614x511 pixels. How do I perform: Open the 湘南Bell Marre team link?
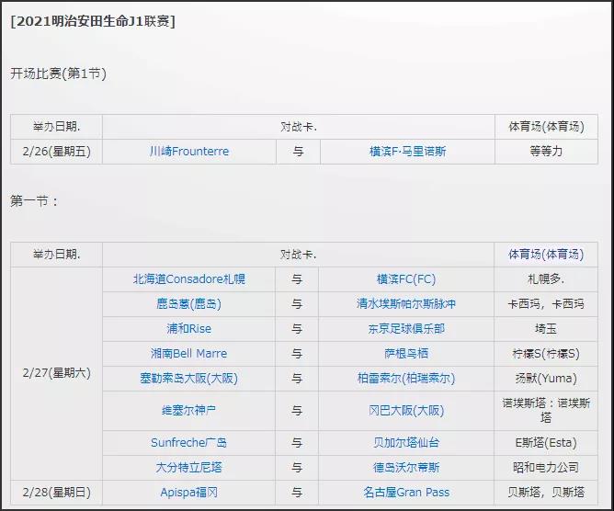click(188, 354)
